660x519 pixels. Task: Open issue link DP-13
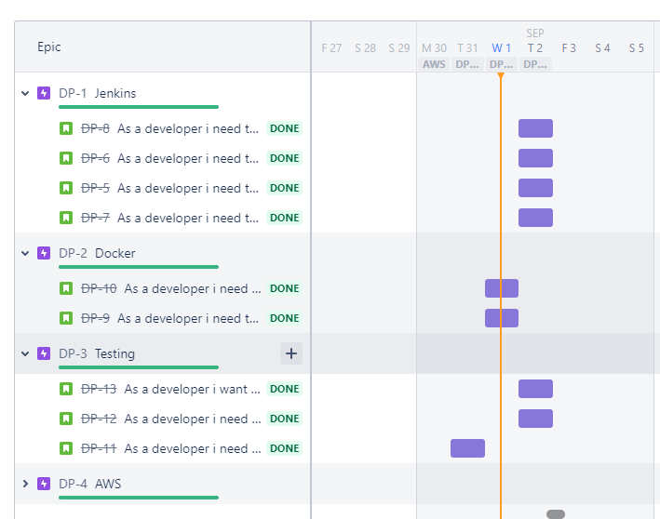99,390
